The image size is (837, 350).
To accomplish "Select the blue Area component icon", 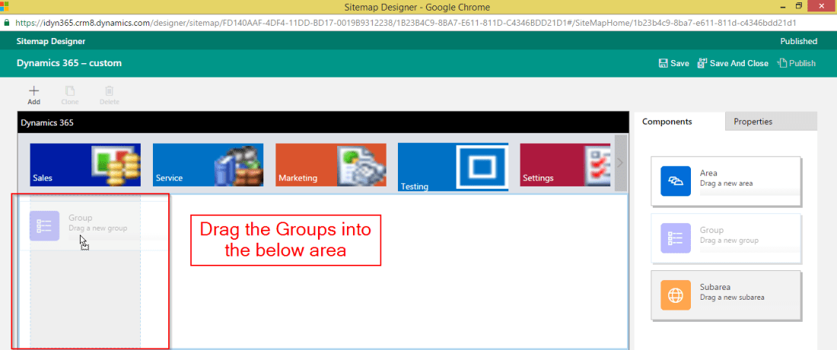I will (676, 181).
